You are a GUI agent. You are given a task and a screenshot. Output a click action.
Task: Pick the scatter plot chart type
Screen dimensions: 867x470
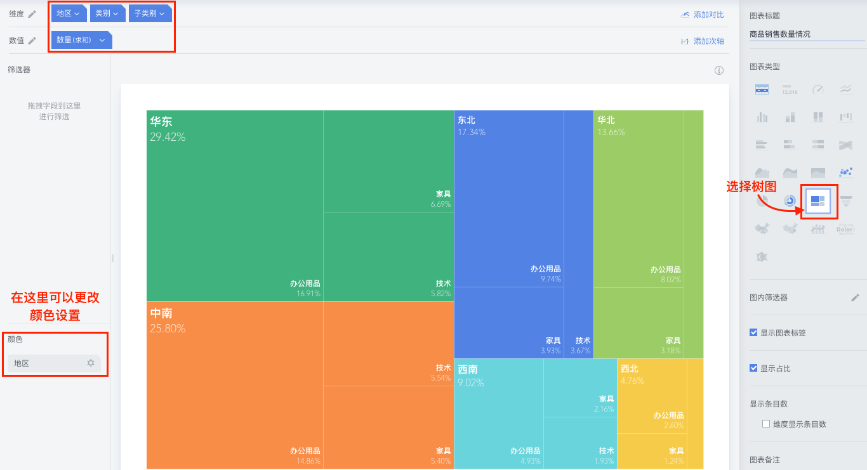(845, 173)
